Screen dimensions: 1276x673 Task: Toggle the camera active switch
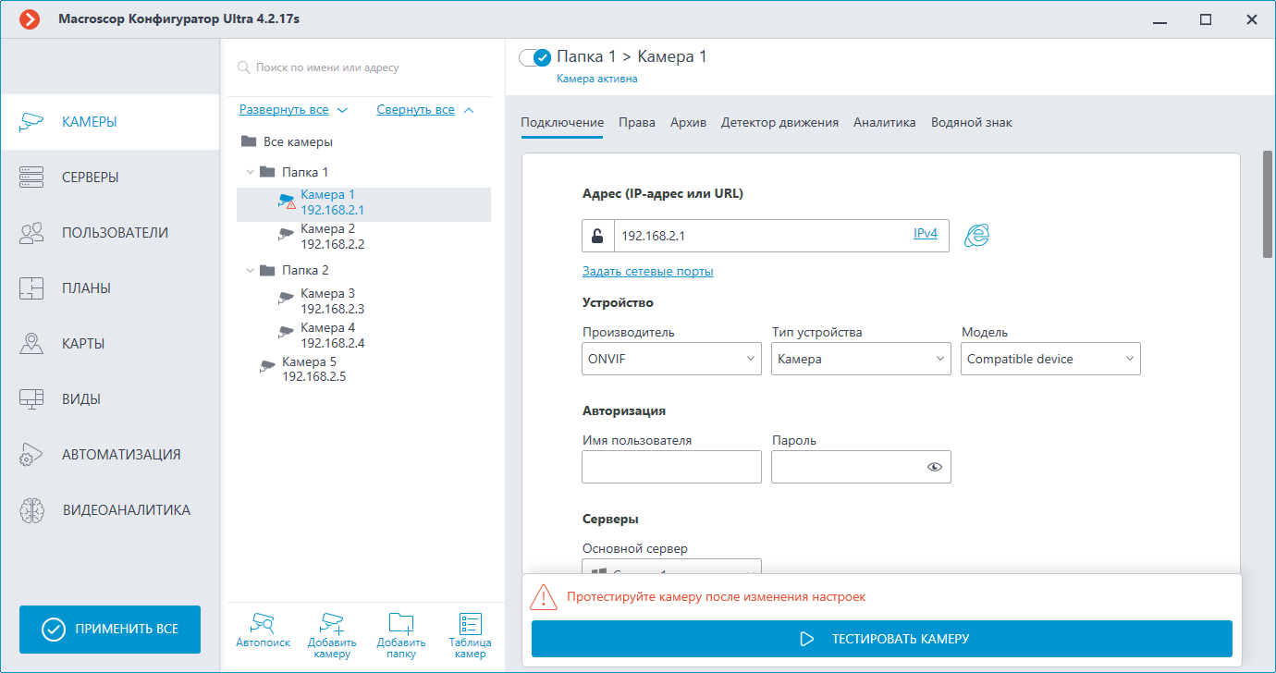534,57
